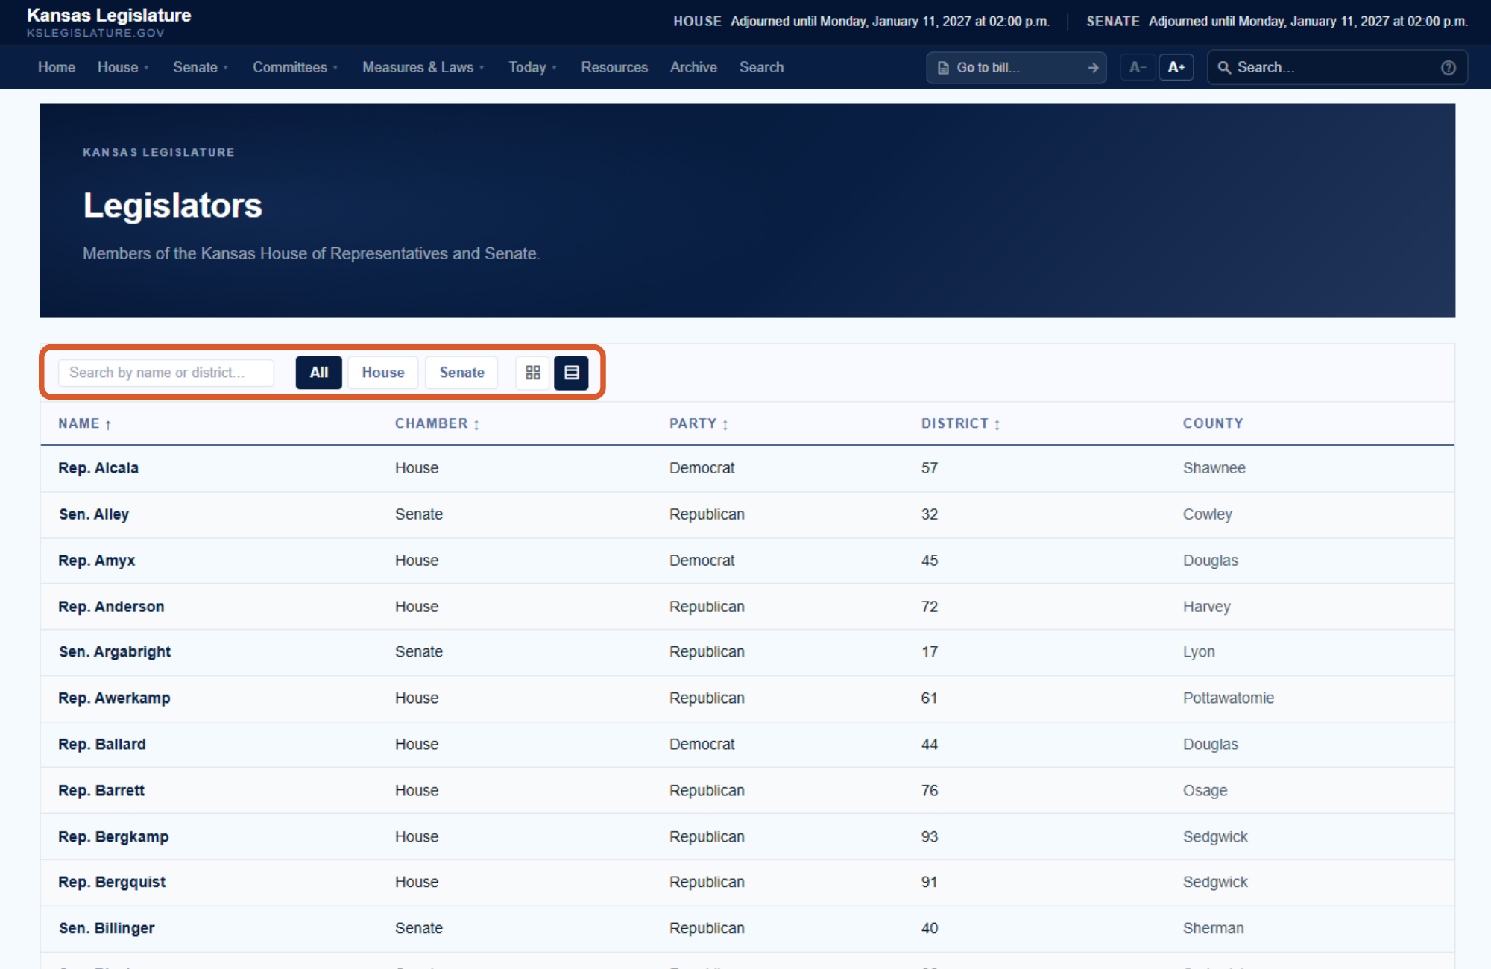Click Sherman county cell
The height and width of the screenshot is (969, 1491).
1214,929
